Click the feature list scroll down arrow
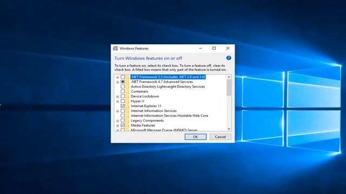The image size is (346, 194). click(229, 129)
